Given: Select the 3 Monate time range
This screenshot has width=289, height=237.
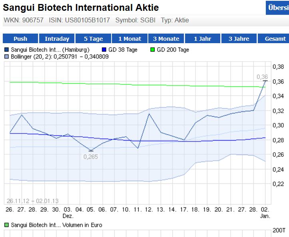Looking at the screenshot, I should pyautogui.click(x=166, y=39).
